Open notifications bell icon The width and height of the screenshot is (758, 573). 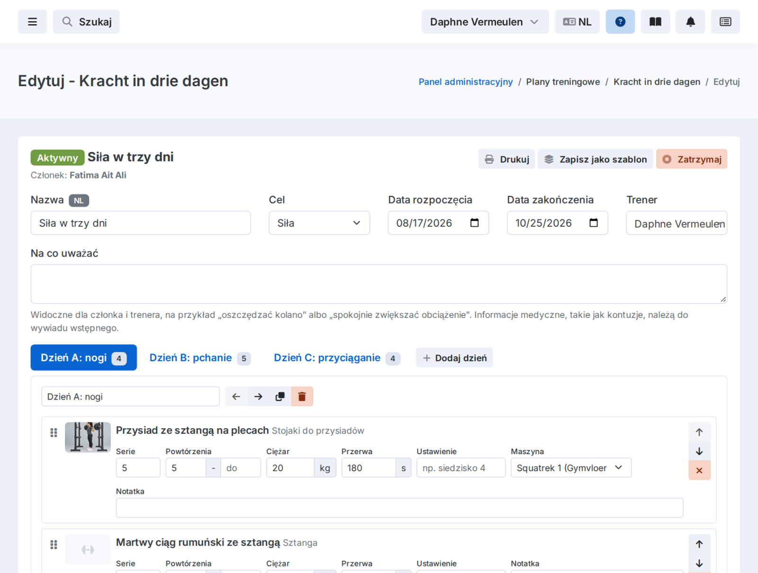(x=690, y=22)
